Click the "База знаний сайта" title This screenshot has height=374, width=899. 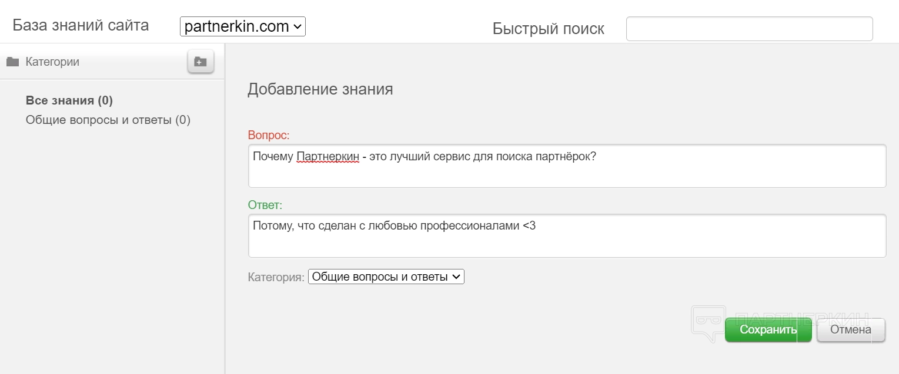[81, 26]
